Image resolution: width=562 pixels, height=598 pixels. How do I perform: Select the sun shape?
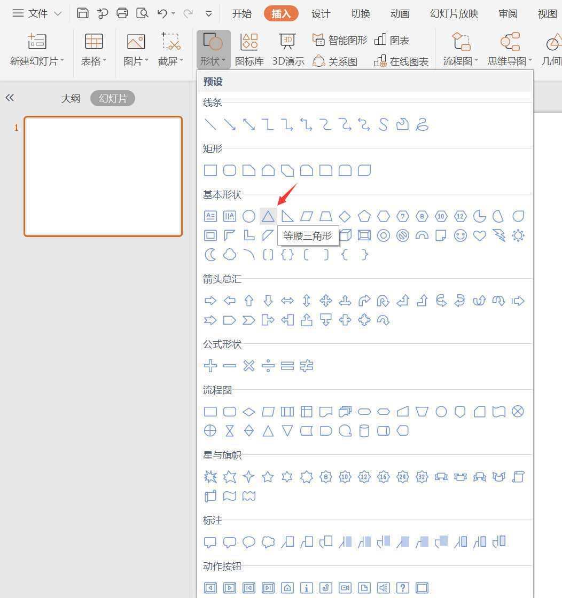click(x=518, y=235)
